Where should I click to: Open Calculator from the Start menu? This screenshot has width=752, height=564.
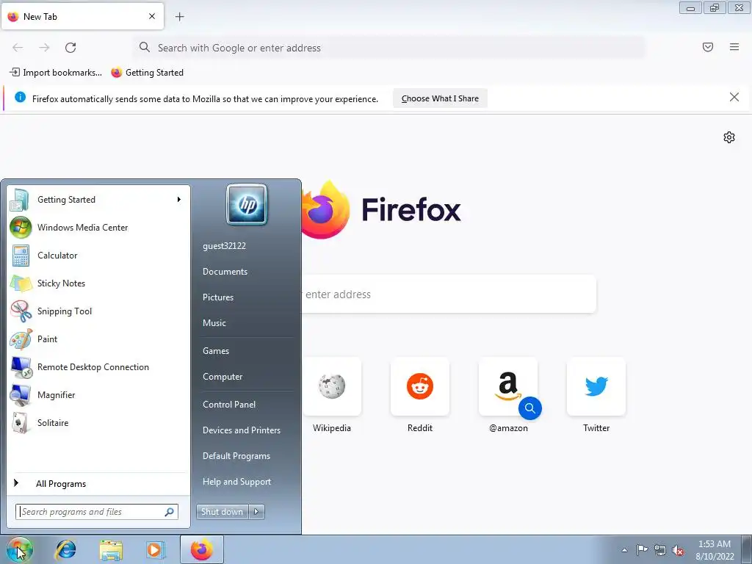[x=98, y=255]
